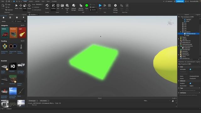
Task: Switch to the VIEW ribbon tab
Action: pos(48,1)
